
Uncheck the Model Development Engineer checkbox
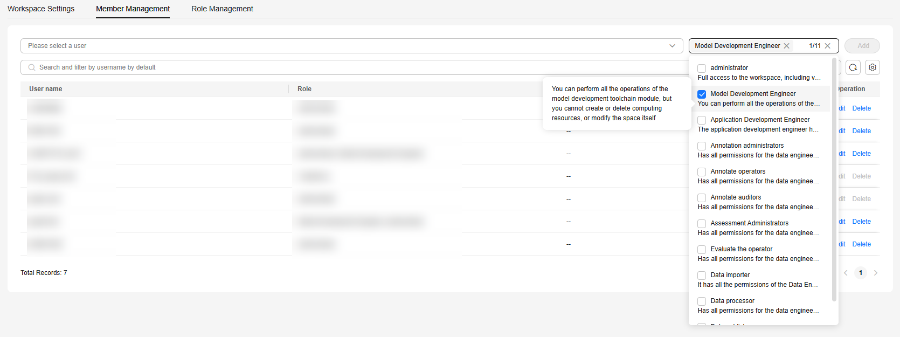pos(702,94)
